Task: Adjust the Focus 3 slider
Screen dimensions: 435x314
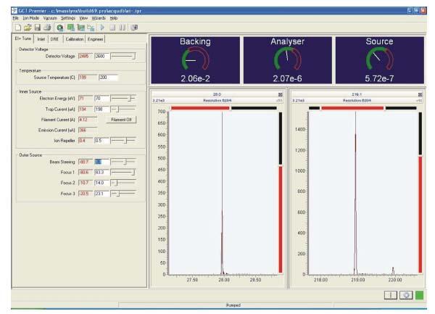Action: tap(123, 194)
